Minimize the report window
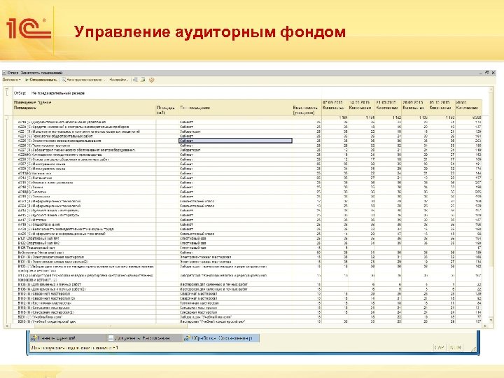Viewport: 504px width, 378px height. tap(481, 73)
